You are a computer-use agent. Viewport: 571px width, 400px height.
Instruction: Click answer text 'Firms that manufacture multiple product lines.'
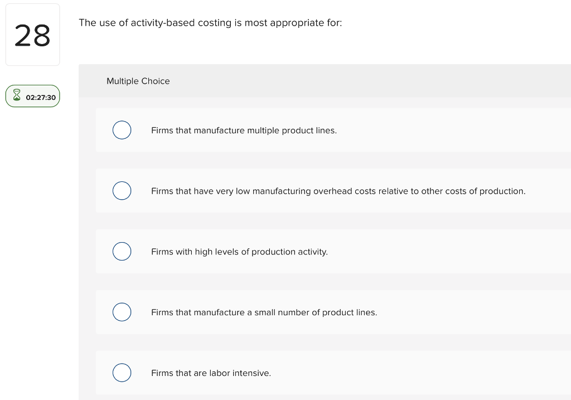(244, 131)
